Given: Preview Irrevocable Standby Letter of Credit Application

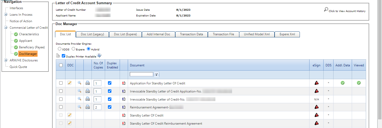Looking at the screenshot, I should click(x=79, y=91).
